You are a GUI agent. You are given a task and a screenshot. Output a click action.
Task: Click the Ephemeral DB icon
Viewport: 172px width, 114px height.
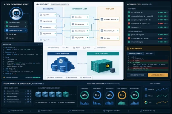click(x=67, y=77)
